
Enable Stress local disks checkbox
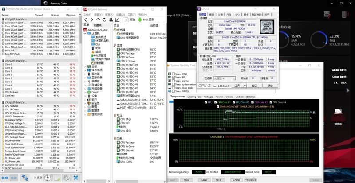tap(174, 88)
